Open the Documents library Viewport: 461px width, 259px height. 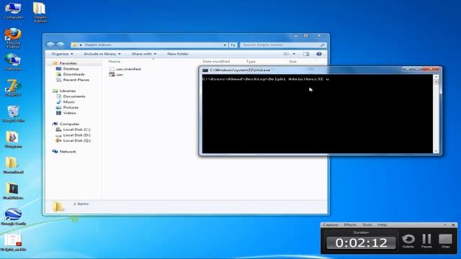coord(74,96)
